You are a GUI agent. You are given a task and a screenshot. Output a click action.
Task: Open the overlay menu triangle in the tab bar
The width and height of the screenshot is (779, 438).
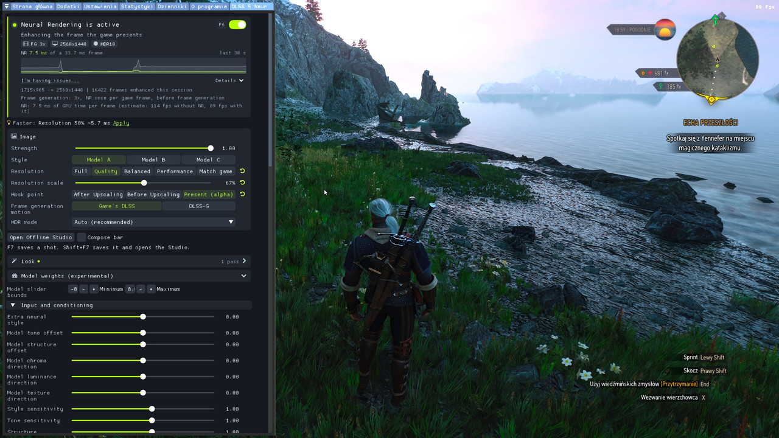coord(6,6)
